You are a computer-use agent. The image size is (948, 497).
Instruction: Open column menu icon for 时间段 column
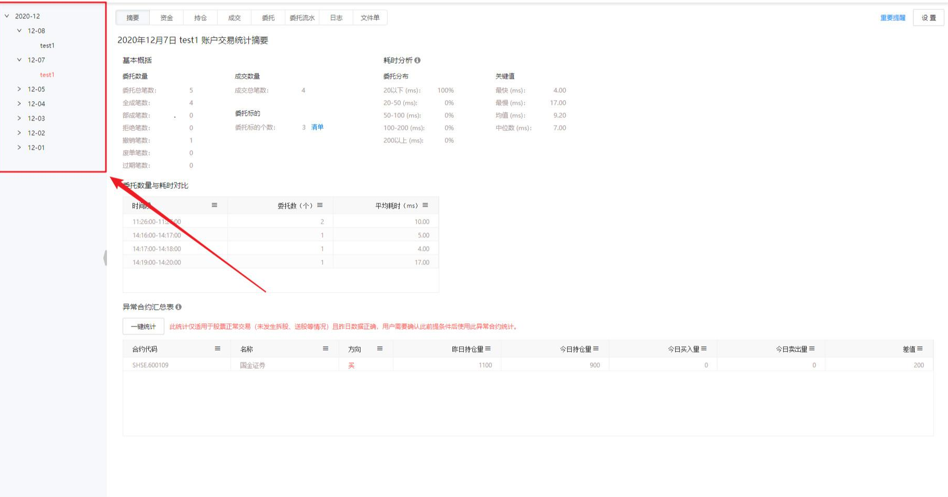tap(214, 205)
